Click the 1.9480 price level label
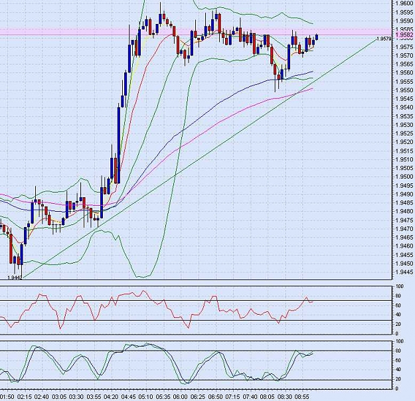 coord(404,211)
